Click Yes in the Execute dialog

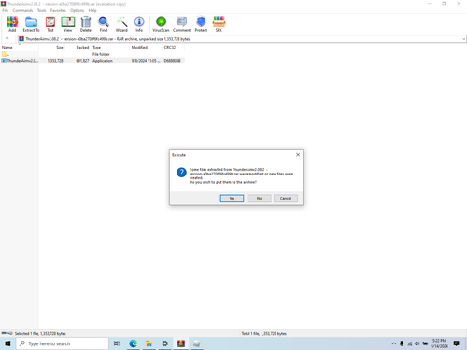click(232, 198)
